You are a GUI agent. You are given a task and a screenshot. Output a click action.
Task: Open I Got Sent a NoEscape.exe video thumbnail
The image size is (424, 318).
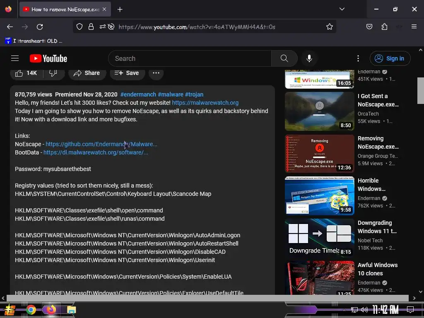[x=319, y=111]
